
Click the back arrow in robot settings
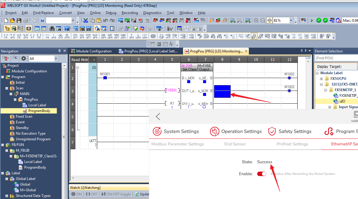(x=158, y=116)
